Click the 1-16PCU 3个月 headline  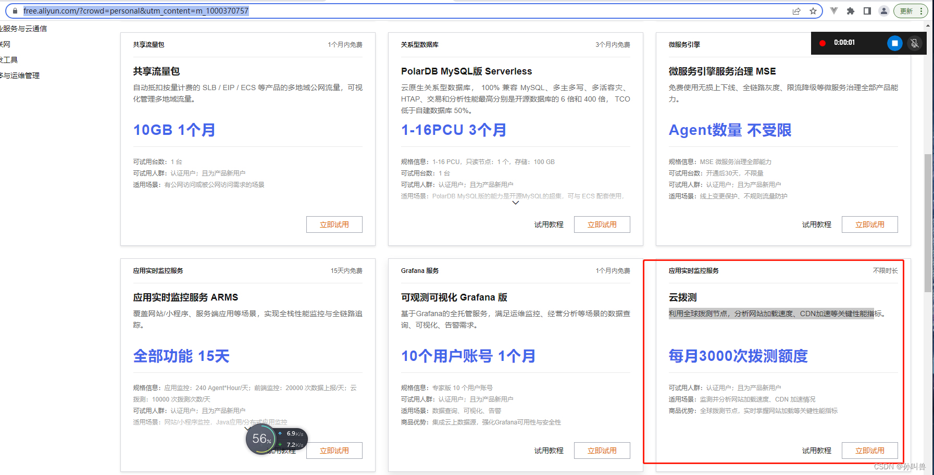pyautogui.click(x=454, y=130)
